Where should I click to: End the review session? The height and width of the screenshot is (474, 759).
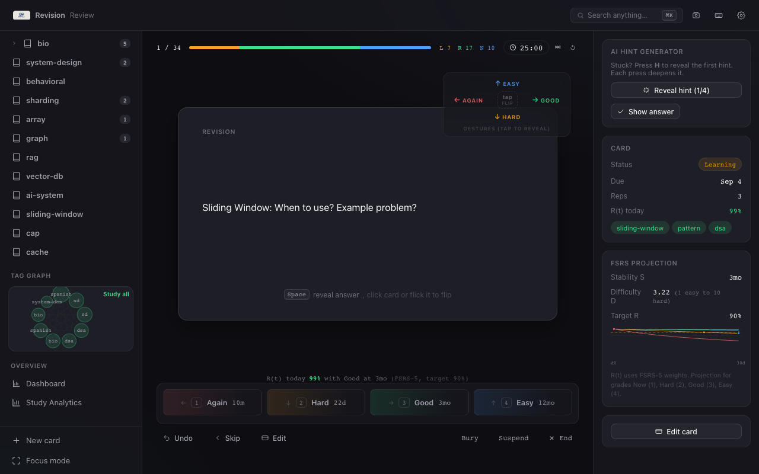click(x=560, y=438)
